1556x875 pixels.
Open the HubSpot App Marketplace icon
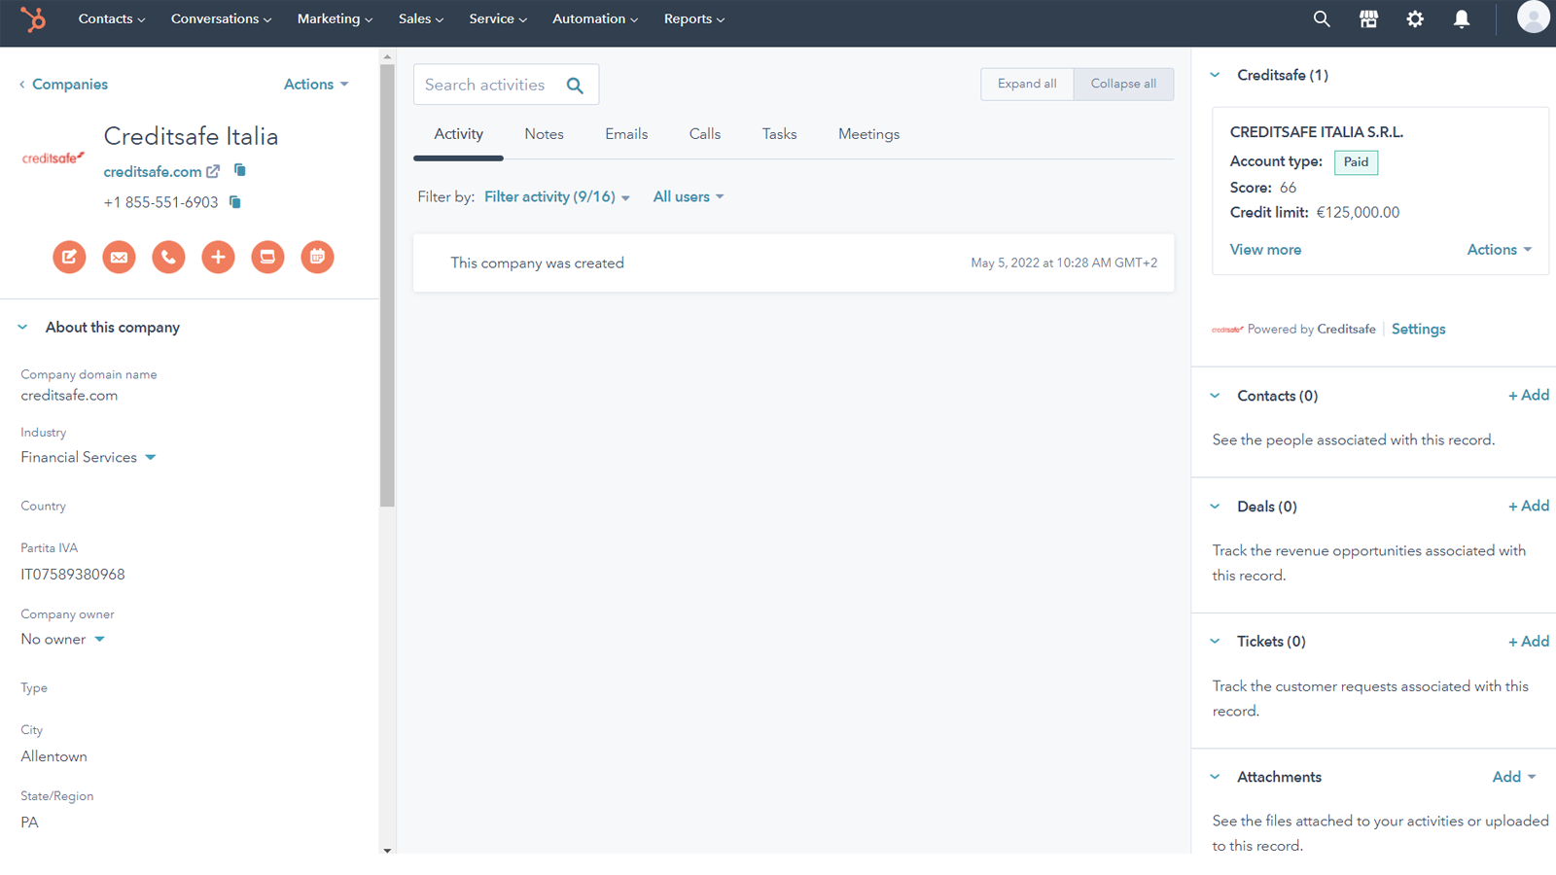click(1367, 18)
